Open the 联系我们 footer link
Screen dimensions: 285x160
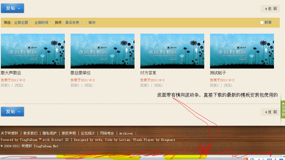(30, 133)
